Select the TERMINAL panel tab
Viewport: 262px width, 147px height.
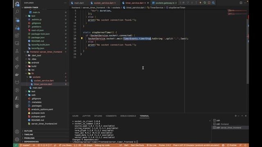click(145, 116)
